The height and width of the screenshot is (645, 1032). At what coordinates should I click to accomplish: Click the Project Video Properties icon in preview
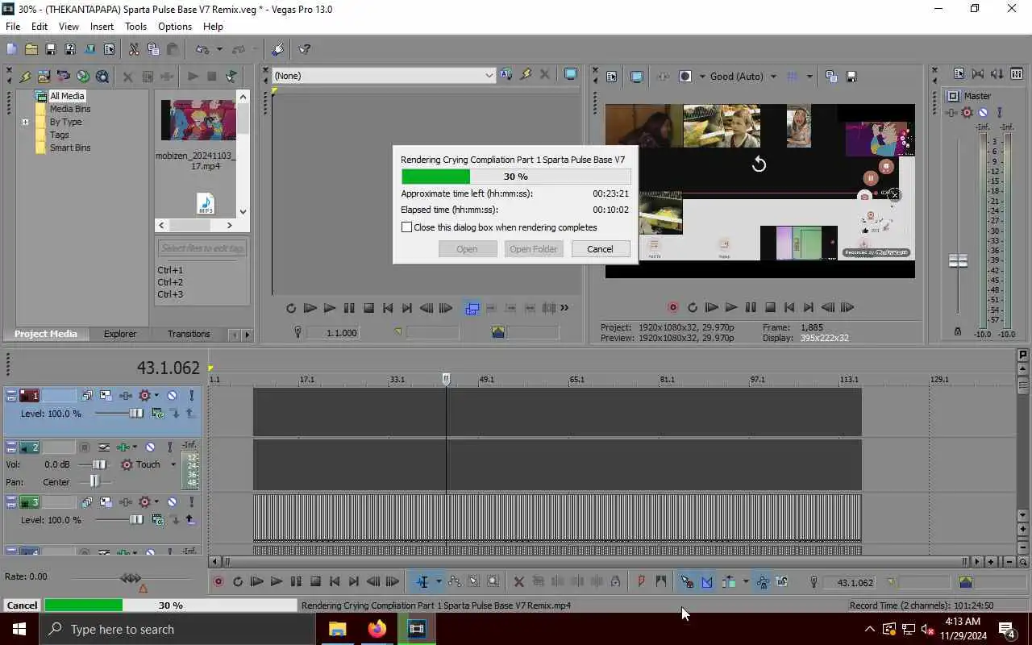click(611, 77)
